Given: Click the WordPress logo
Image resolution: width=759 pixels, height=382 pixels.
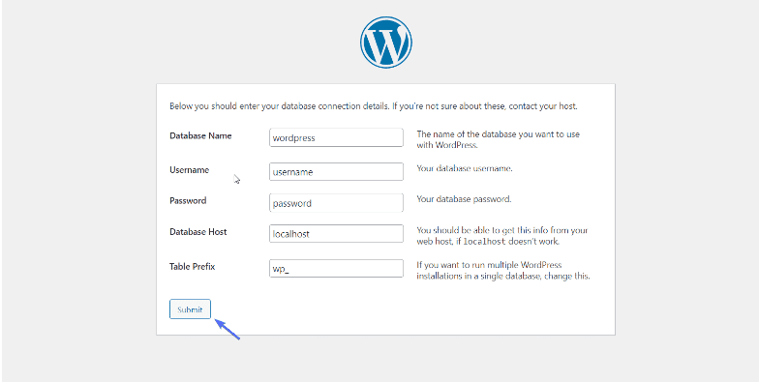Looking at the screenshot, I should (x=385, y=43).
